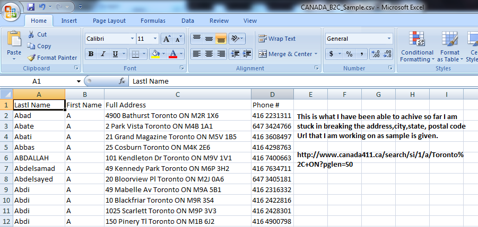
Task: Click the Insert Function fx icon
Action: [x=122, y=81]
